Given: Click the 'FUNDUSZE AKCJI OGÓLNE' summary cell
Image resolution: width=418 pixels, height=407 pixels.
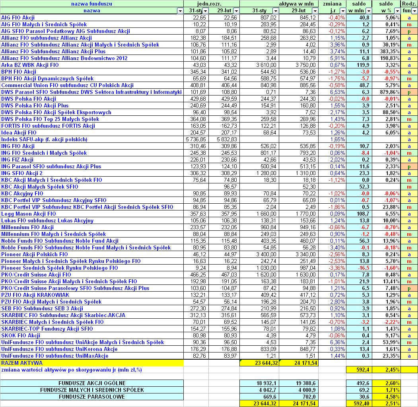Looking at the screenshot, I should (x=91, y=383).
